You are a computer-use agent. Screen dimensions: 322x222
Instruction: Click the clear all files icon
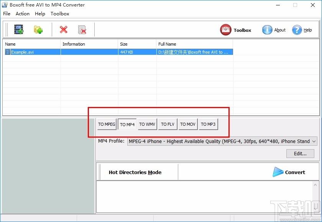[x=82, y=30]
